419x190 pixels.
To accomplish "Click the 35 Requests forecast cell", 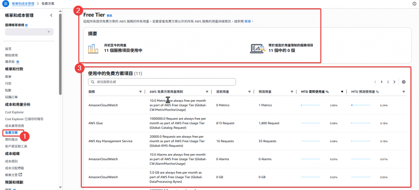I will point(268,141).
